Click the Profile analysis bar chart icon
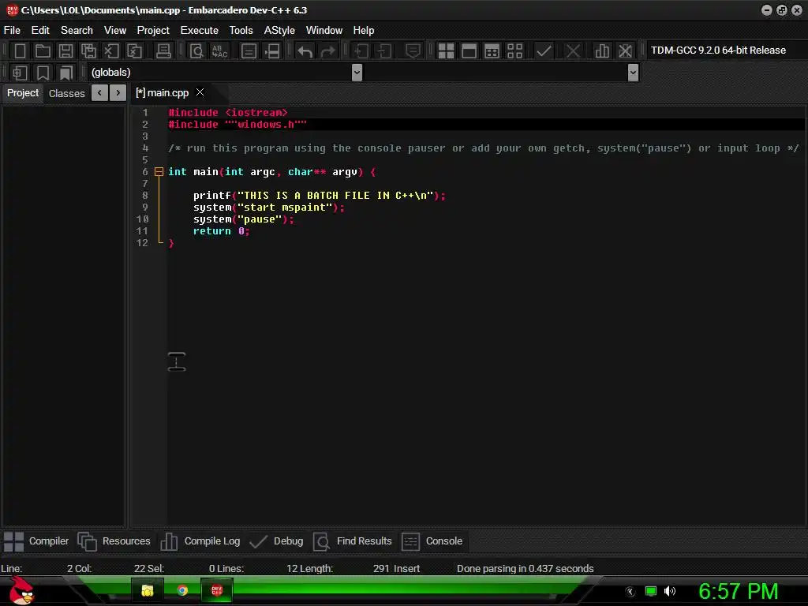 pos(602,51)
